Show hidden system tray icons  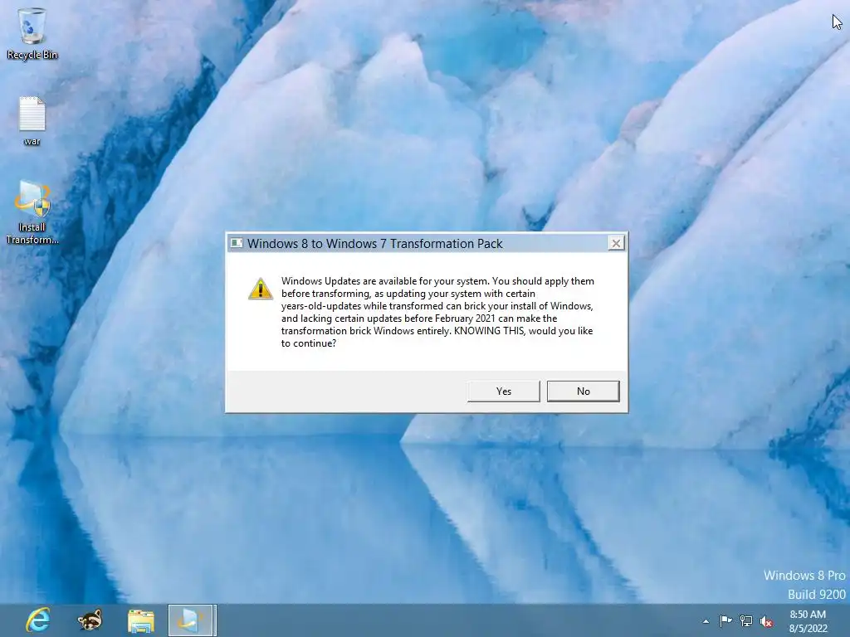[x=706, y=621]
